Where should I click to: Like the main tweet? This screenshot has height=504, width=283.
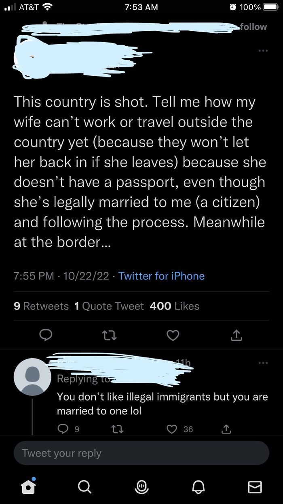(173, 335)
